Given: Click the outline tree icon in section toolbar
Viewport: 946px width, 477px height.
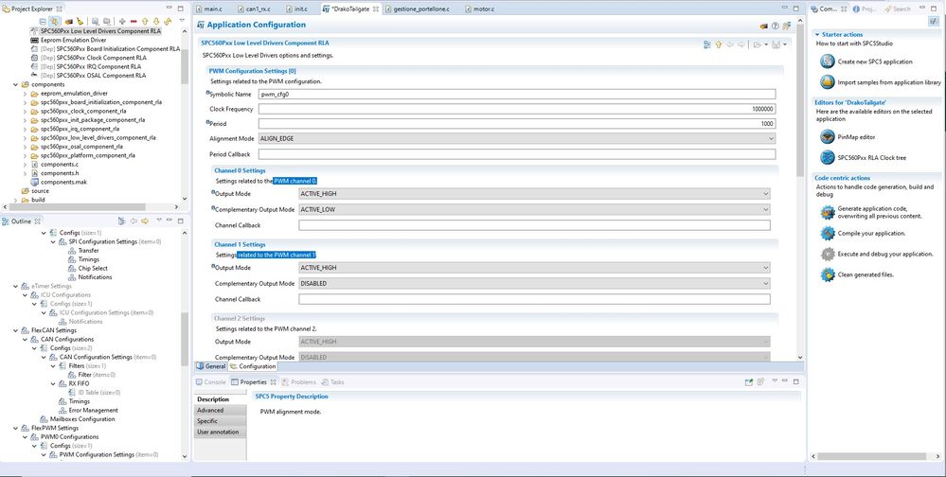Looking at the screenshot, I should click(707, 44).
